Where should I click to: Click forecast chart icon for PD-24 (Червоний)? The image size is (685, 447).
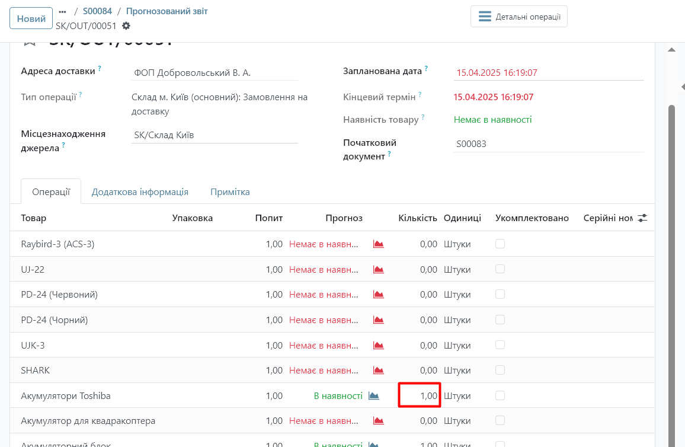[378, 295]
